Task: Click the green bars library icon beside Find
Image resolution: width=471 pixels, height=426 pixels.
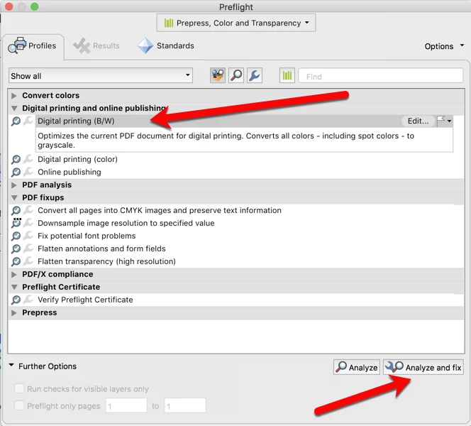Action: pos(287,75)
